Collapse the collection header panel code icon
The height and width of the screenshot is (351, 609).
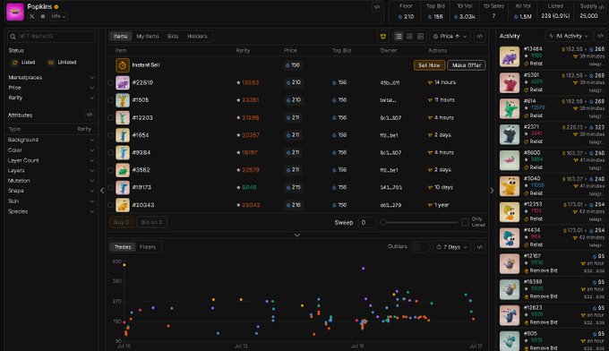tap(376, 7)
